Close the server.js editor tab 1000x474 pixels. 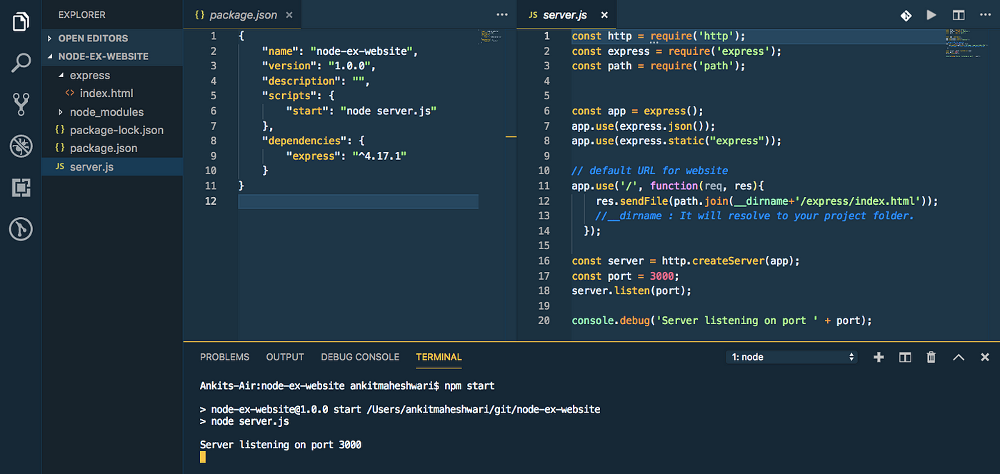click(604, 15)
